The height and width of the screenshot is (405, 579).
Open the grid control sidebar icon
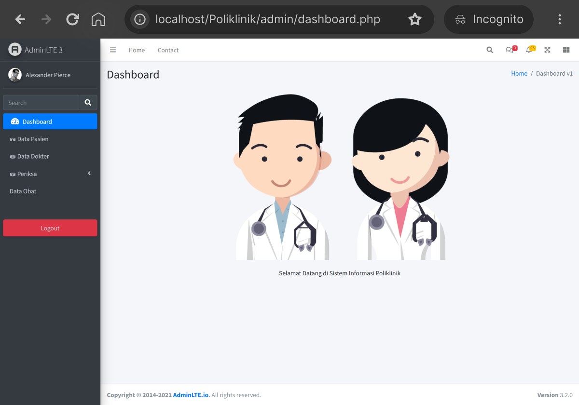[x=566, y=50]
